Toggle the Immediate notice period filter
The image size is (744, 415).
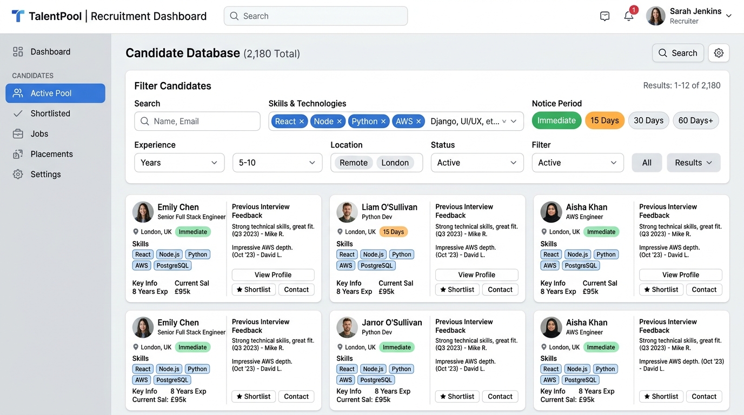(x=556, y=121)
